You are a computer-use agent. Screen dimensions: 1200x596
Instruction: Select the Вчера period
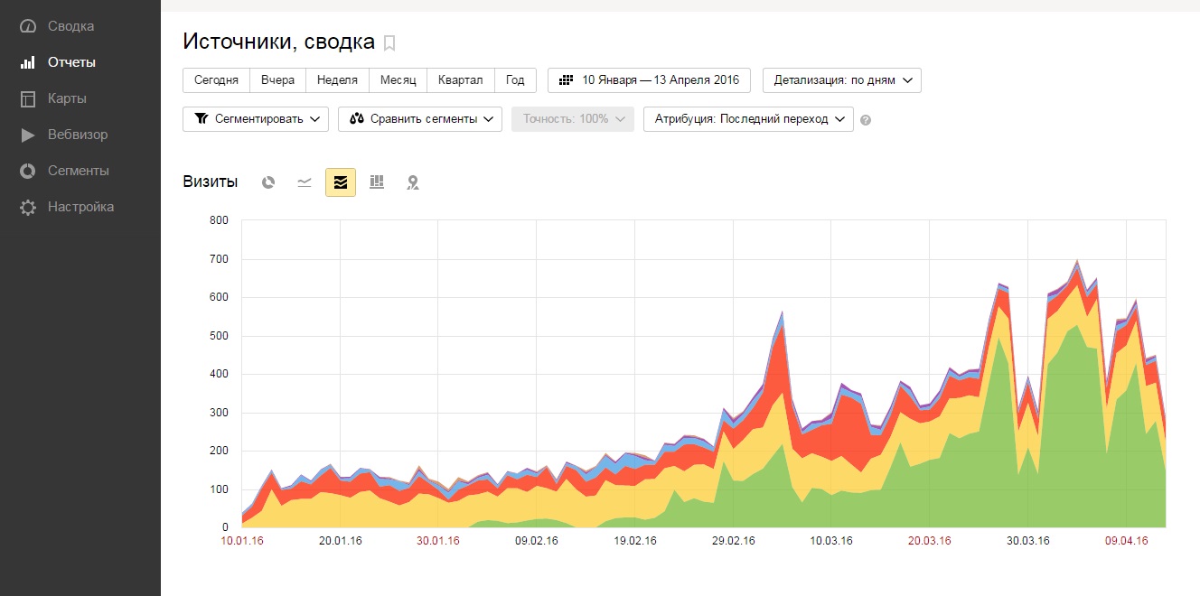[x=278, y=79]
